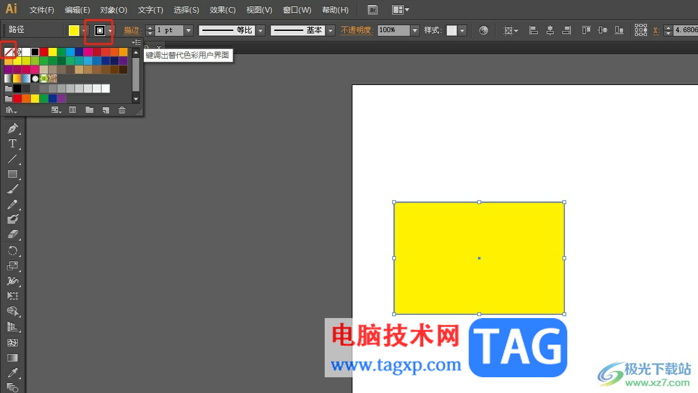Click the 不透明度 opacity link
Screen dimensions: 698x393
point(356,30)
